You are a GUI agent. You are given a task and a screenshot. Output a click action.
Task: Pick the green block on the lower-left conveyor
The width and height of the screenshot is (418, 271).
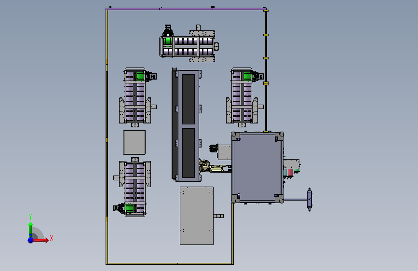130,208
